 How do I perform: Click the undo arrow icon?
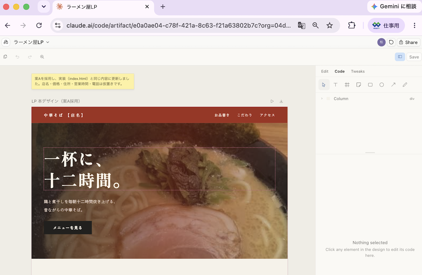[17, 57]
